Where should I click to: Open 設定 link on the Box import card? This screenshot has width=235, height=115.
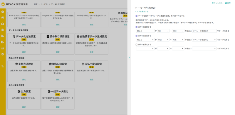click(92, 25)
